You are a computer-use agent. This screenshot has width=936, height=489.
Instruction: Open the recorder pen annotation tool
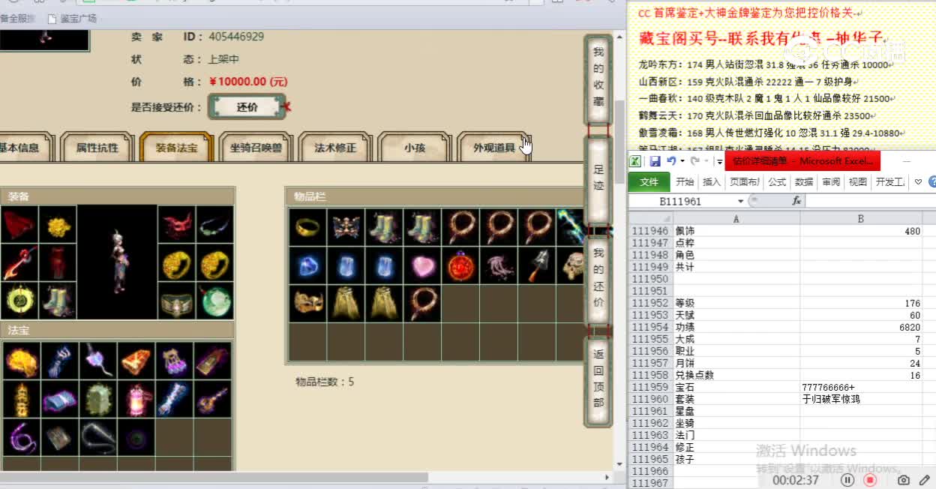pyautogui.click(x=925, y=479)
